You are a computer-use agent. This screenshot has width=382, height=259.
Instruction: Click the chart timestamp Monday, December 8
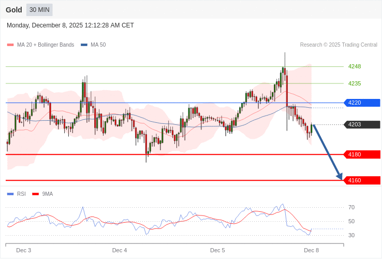[70, 25]
